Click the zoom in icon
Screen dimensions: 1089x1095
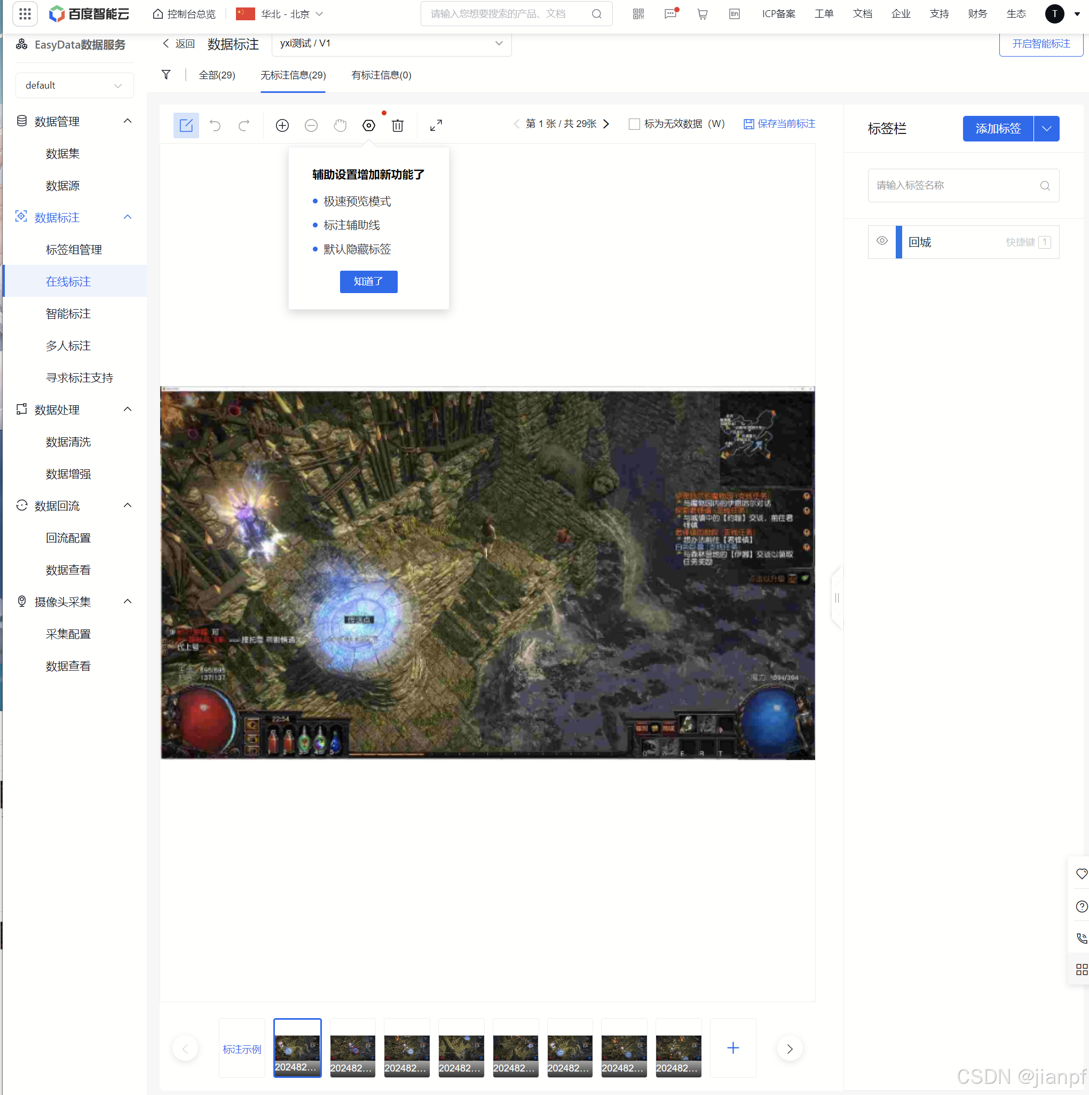point(282,125)
